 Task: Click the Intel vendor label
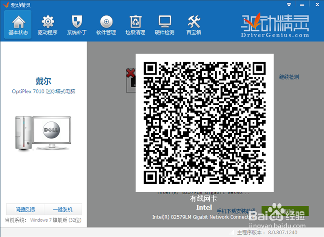click(204, 207)
